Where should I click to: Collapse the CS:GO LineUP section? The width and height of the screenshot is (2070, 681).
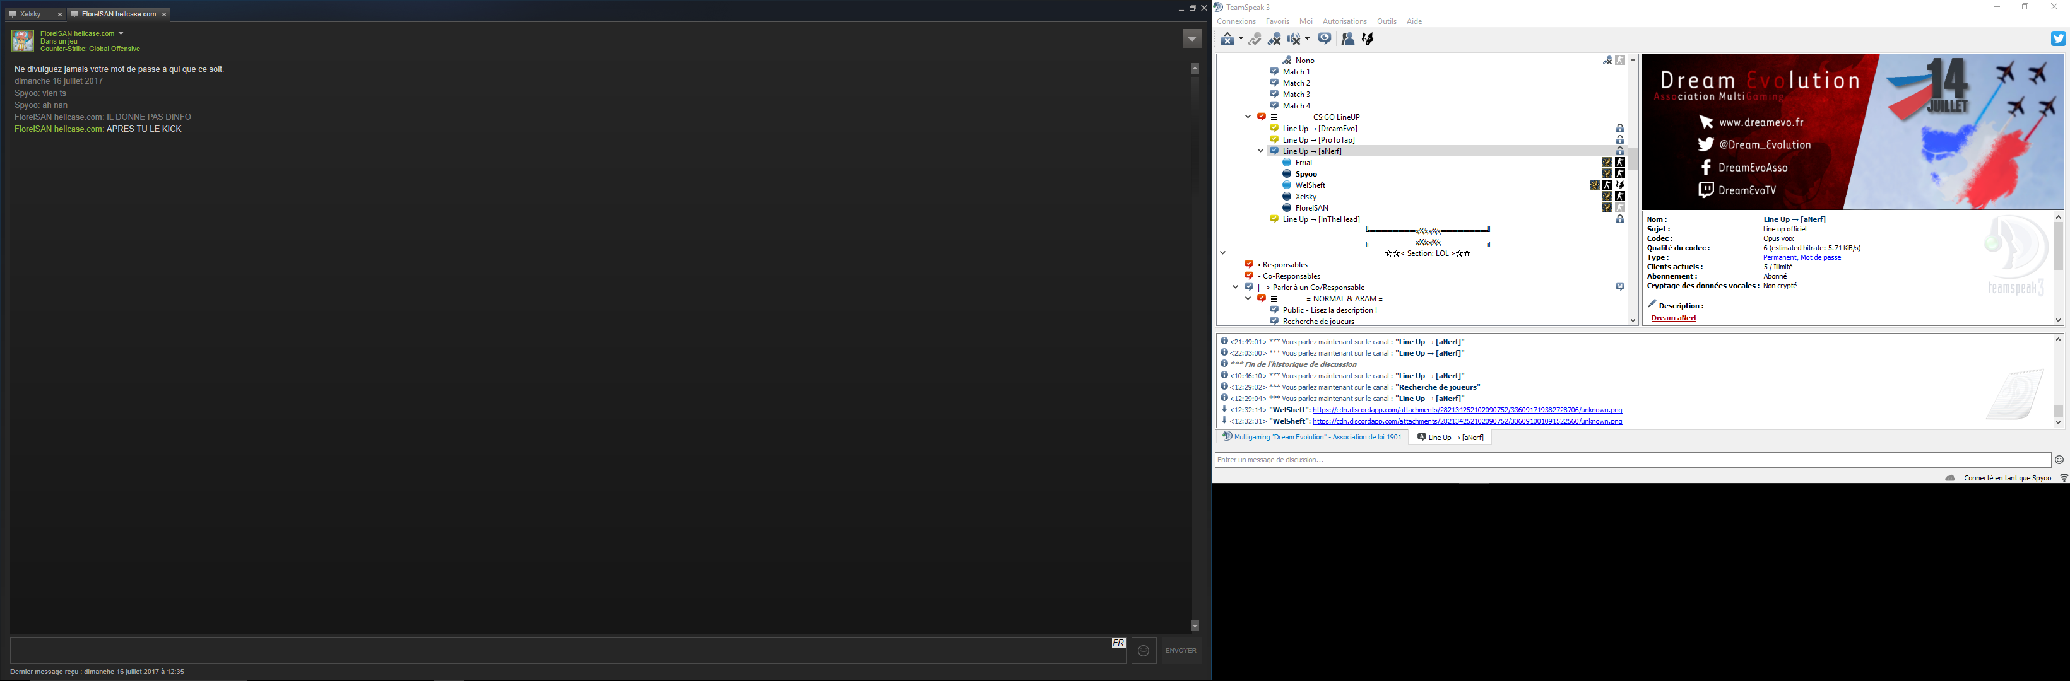coord(1247,117)
